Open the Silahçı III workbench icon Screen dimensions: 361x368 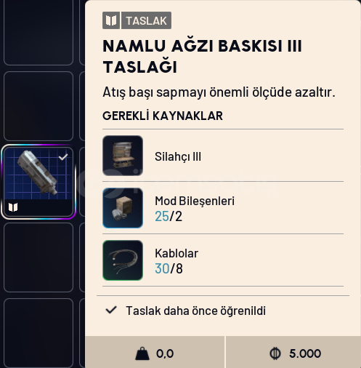[123, 156]
